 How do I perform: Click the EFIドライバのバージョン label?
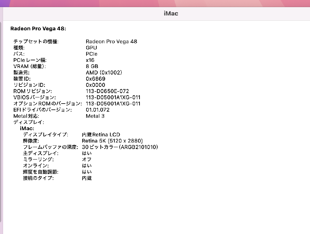pyautogui.click(x=43, y=110)
